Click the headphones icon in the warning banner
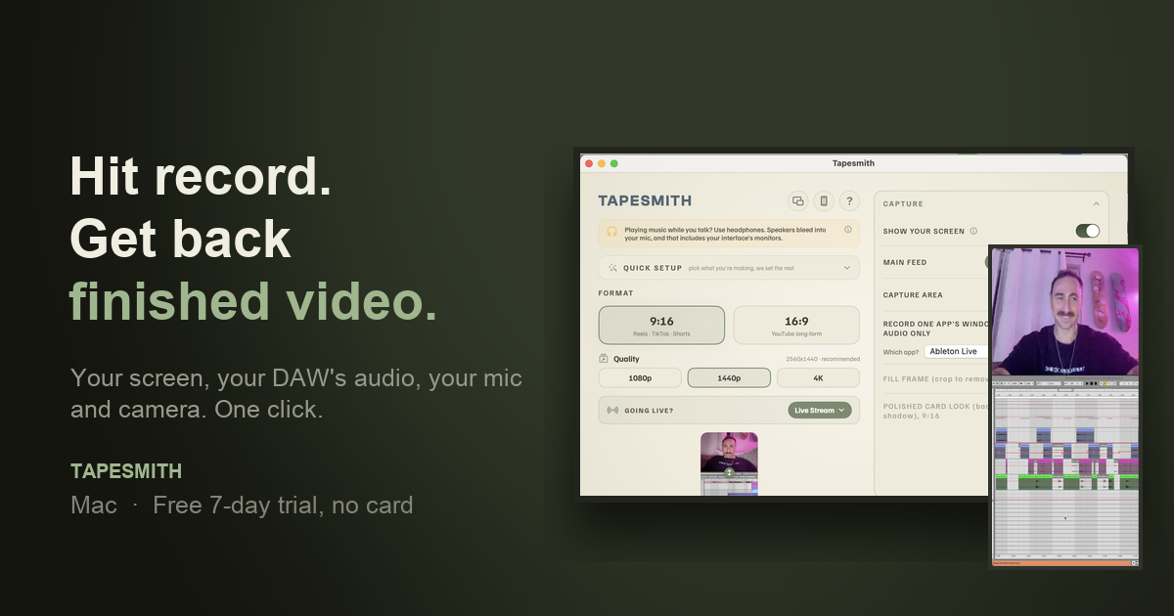Image resolution: width=1174 pixels, height=616 pixels. 612,233
